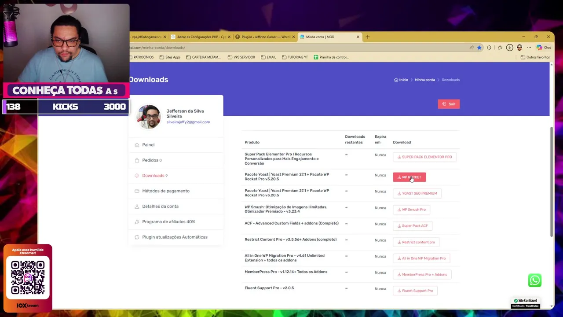Open Copilot Chat button
The image size is (563, 317).
coord(544,48)
